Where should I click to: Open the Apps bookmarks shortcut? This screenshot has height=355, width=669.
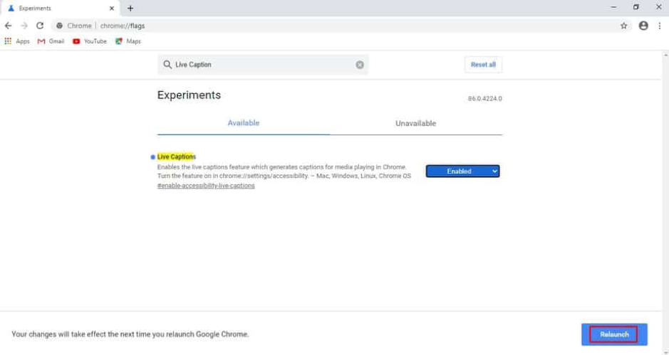(17, 41)
